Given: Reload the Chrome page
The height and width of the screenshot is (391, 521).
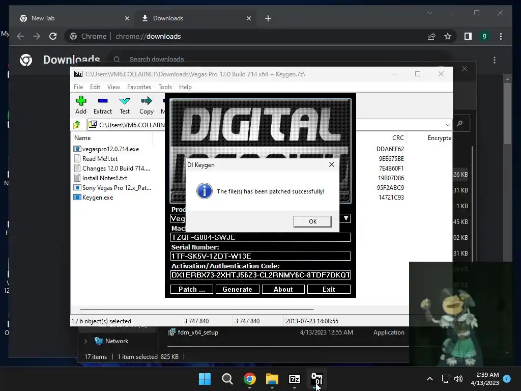Looking at the screenshot, I should coord(53,36).
